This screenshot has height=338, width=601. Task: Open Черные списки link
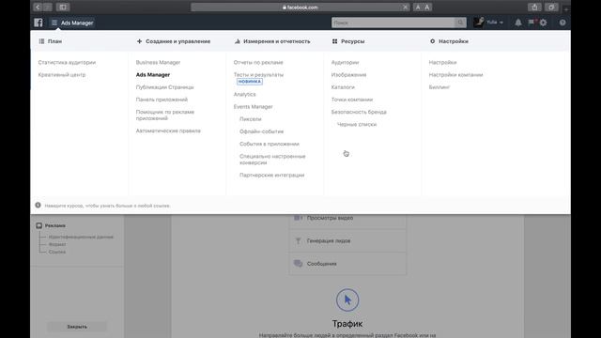[x=357, y=124]
